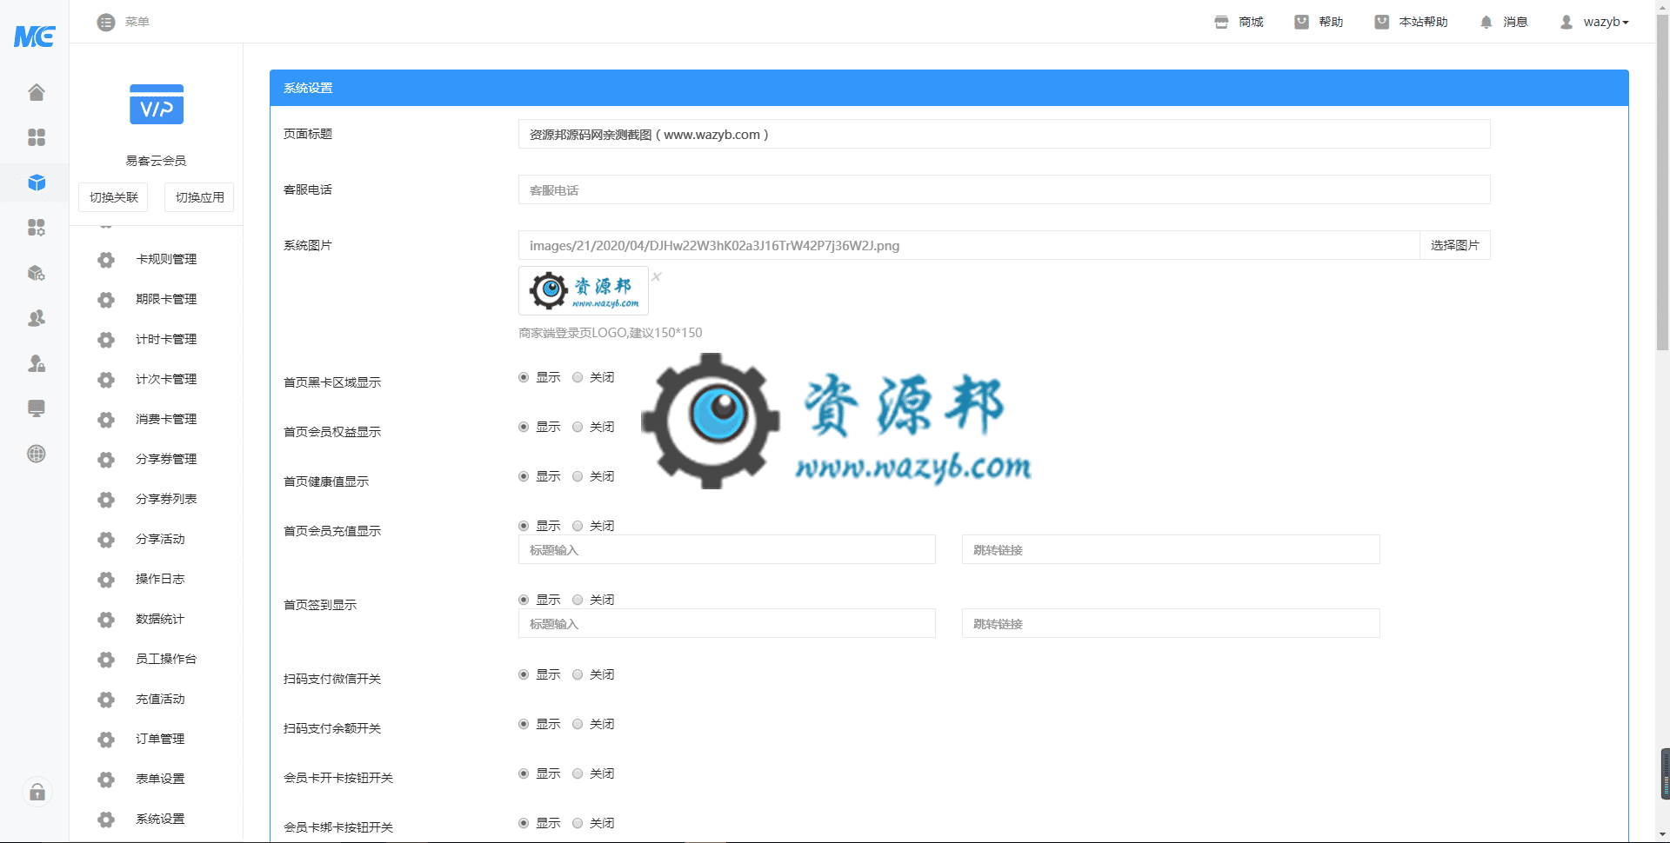Focus 标题输入 field under 首页签到显示

point(726,623)
